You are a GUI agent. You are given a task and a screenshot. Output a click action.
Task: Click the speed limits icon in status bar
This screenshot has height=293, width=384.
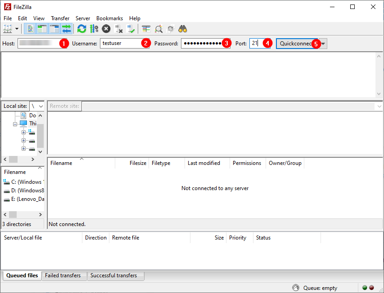(296, 288)
